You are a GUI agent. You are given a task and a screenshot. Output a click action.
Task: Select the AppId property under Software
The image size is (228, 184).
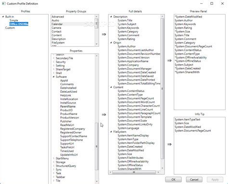point(64,81)
